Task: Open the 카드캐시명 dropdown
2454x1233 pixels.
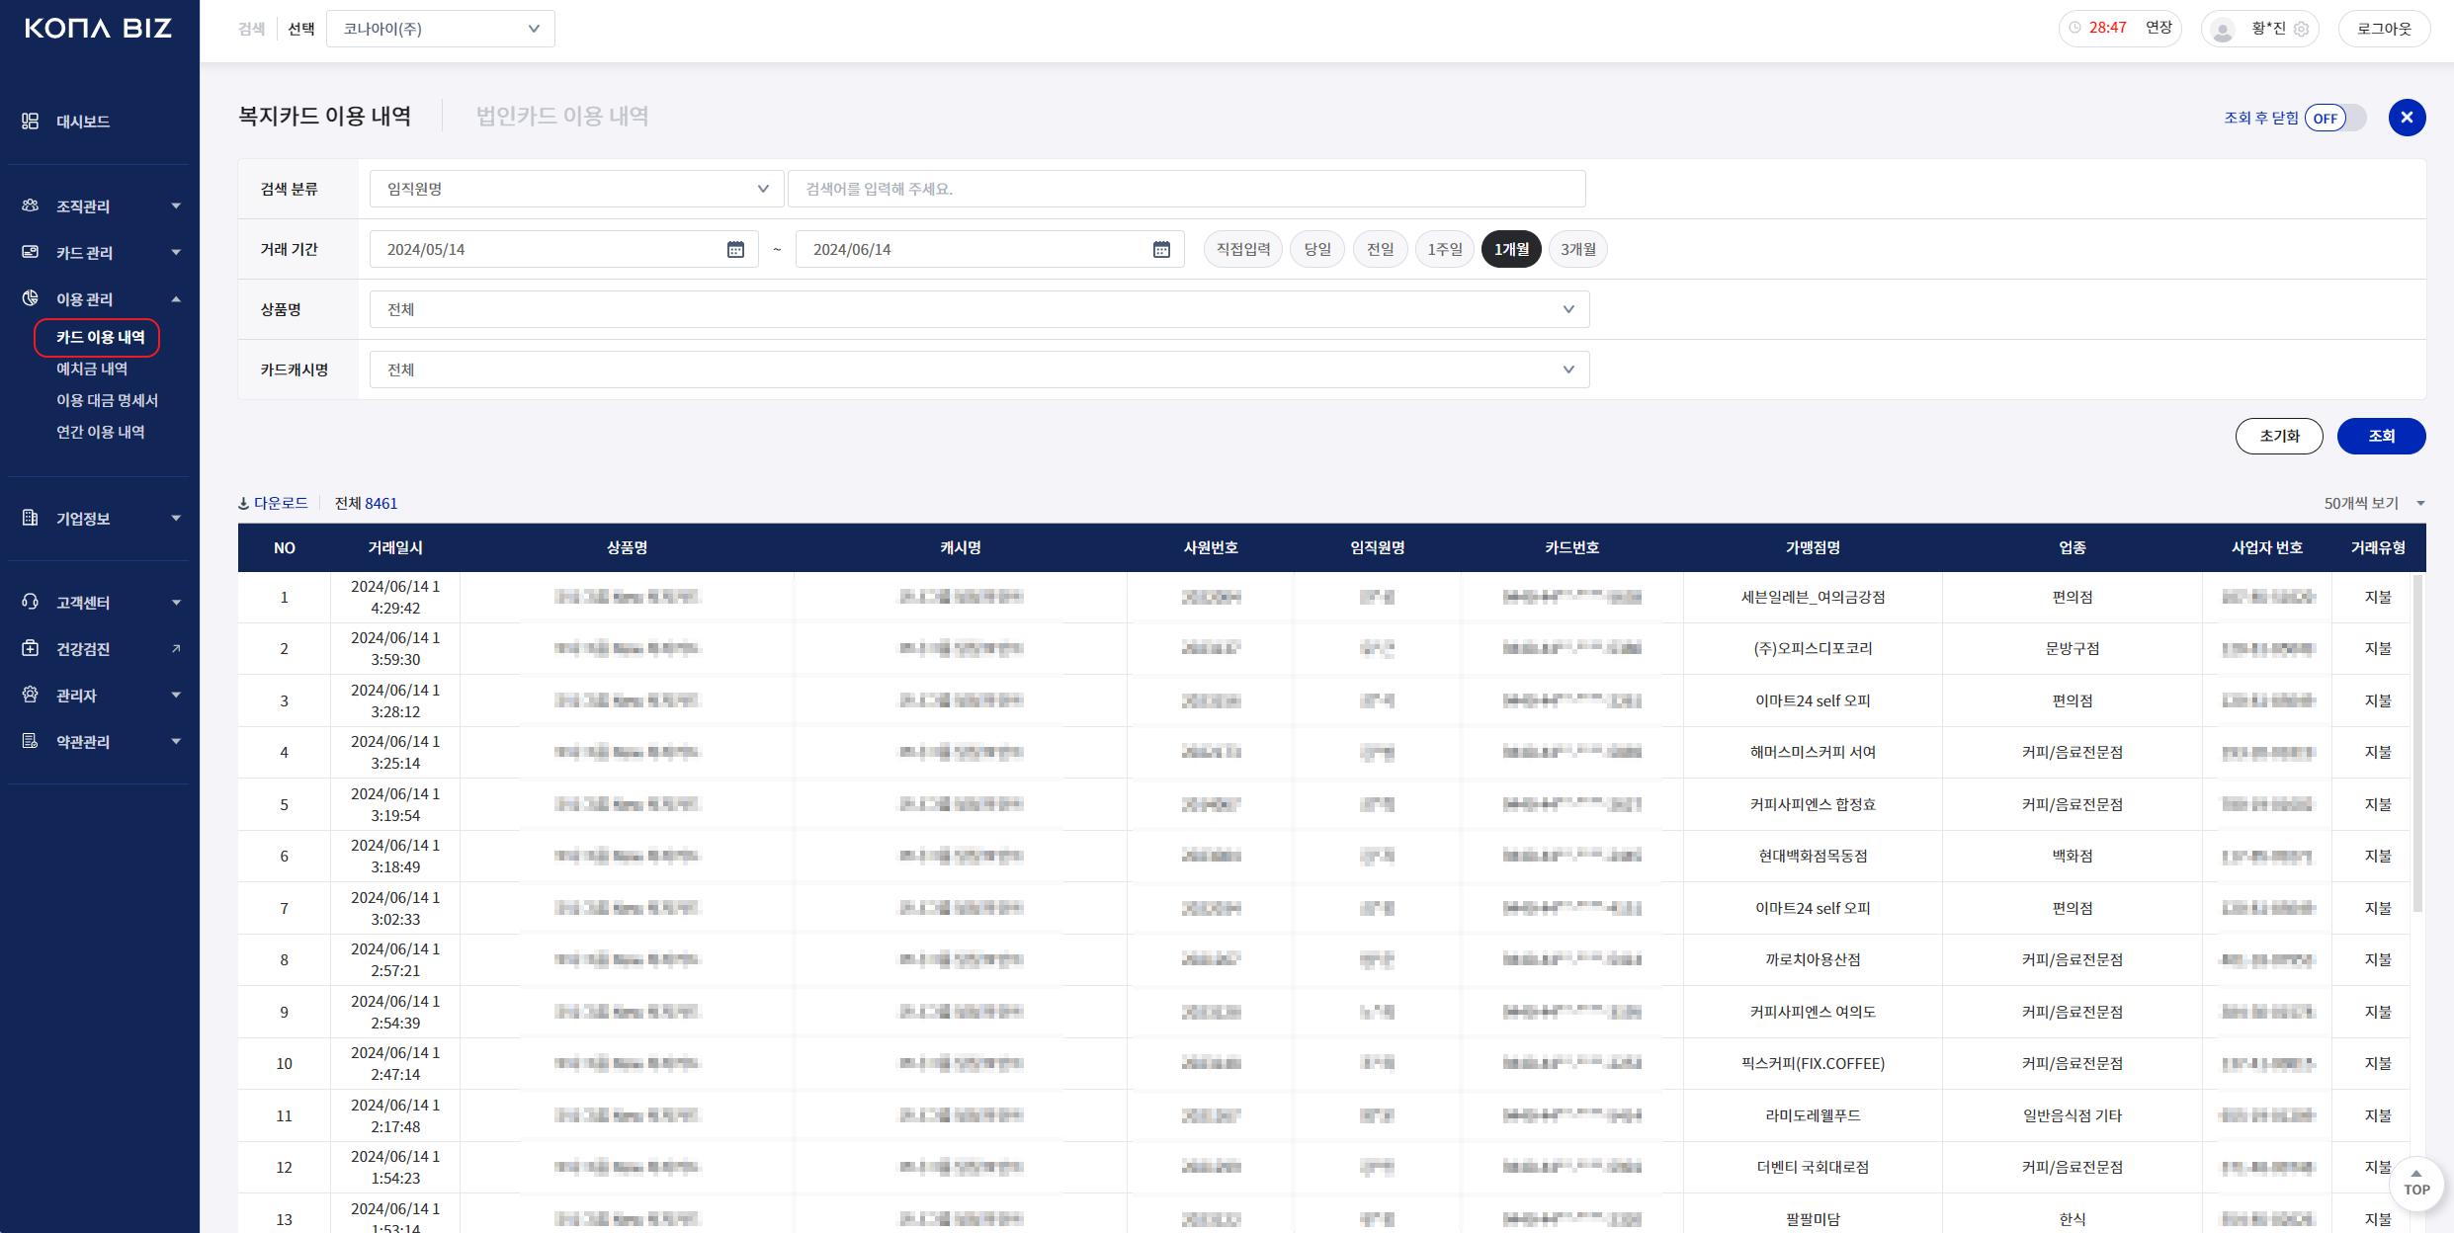Action: [978, 370]
